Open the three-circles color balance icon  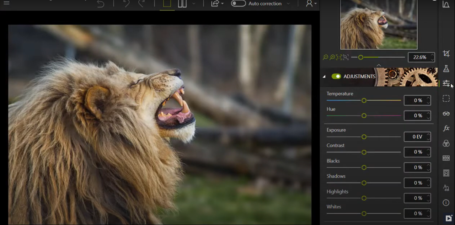tap(446, 143)
